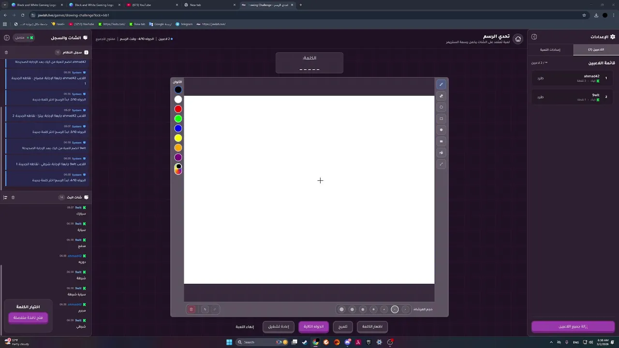Screen dimensions: 619x348
Task: Clear the system log with trash icon
Action: pyautogui.click(x=6, y=52)
